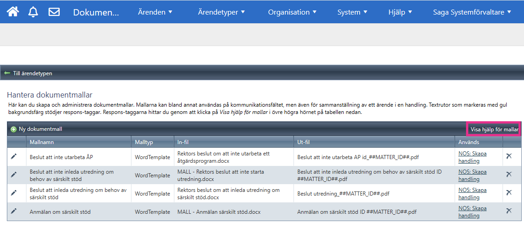
Task: Remove 'Beslut att inte inleda utredning' template
Action: (x=509, y=175)
